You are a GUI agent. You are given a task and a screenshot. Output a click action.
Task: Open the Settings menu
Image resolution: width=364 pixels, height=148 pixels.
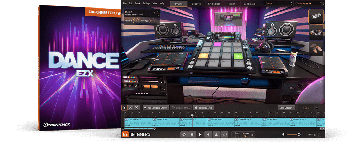pos(146,4)
